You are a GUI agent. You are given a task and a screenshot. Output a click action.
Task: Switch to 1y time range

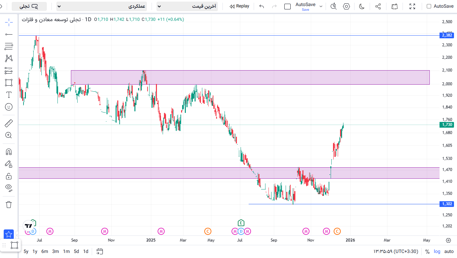click(35, 251)
